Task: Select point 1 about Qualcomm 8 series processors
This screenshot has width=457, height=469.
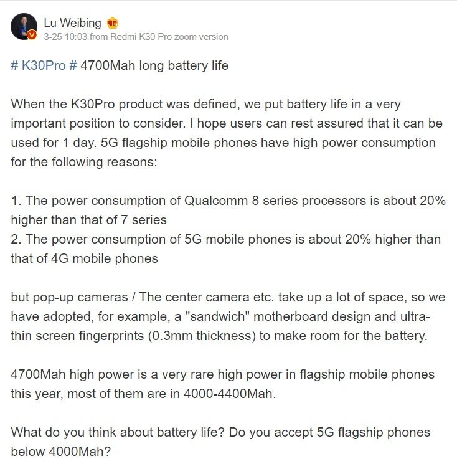Action: click(228, 211)
